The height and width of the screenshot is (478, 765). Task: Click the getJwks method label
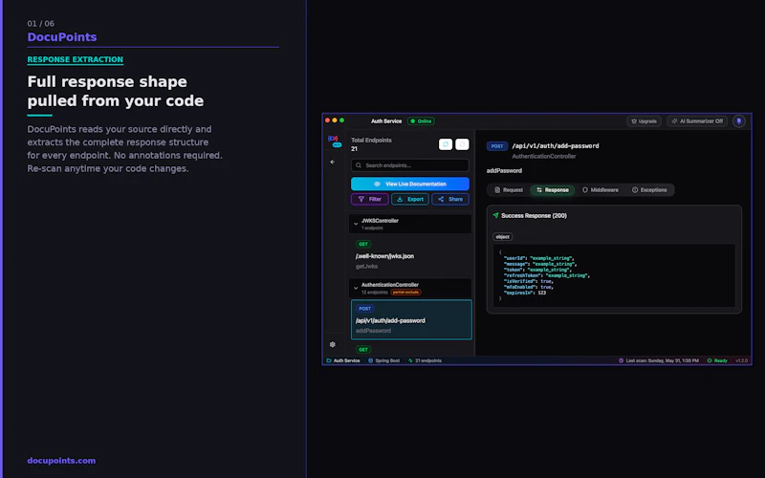(366, 267)
